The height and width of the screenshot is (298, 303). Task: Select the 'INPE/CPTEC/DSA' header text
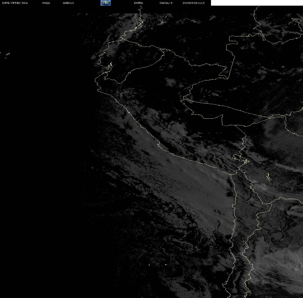click(15, 3)
